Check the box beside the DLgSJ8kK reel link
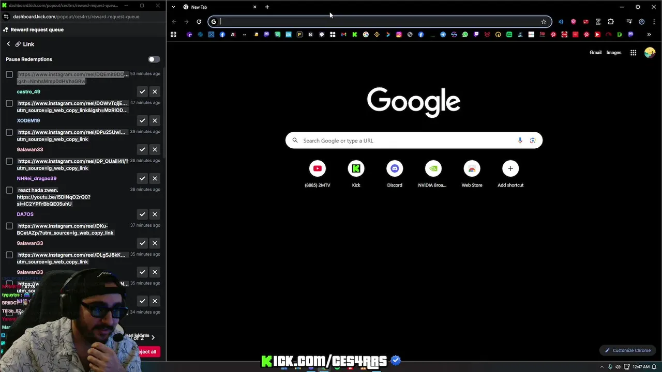Image resolution: width=662 pixels, height=372 pixels. tap(9, 255)
